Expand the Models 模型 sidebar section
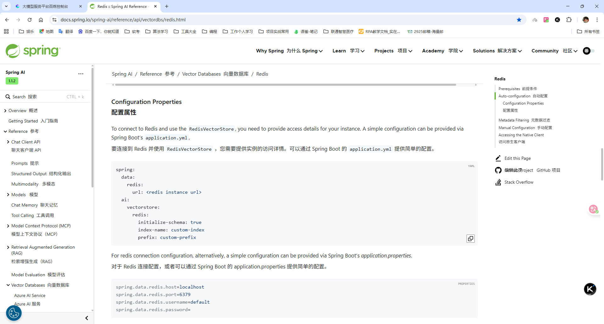 click(7, 194)
